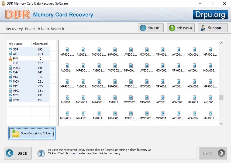Screen dimensions: 231x163
Task: Click the orange DDR logo
Action: point(18,14)
